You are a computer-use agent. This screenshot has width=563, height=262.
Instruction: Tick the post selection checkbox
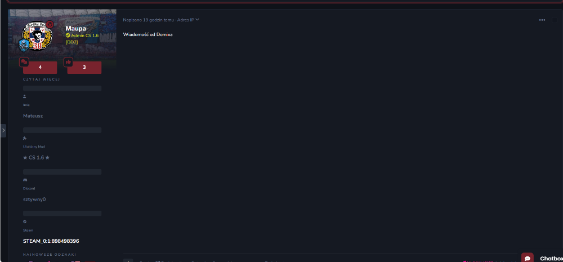(555, 20)
